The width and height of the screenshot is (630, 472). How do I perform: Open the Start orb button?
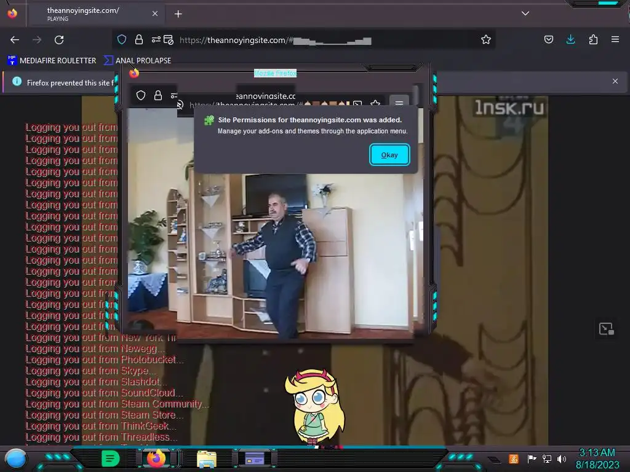click(16, 458)
